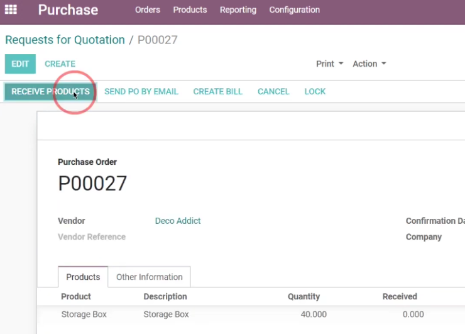Viewport: 465px width, 334px height.
Task: Expand the Print dropdown
Action: tap(329, 64)
